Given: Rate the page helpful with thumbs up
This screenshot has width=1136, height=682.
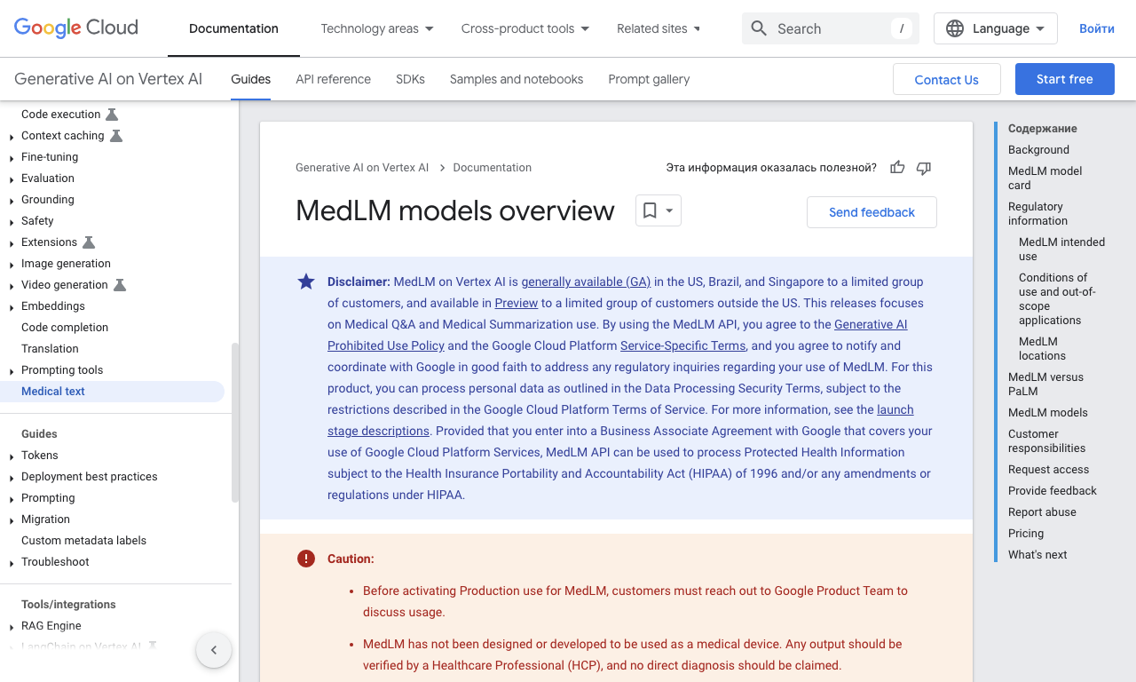Looking at the screenshot, I should (897, 168).
